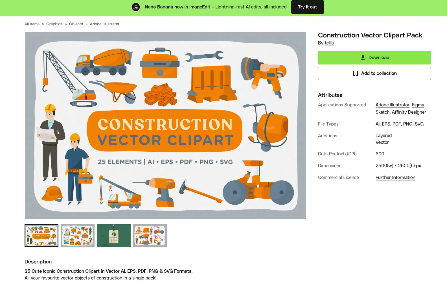Click the Commercial License label
This screenshot has height=284, width=447.
[x=338, y=177]
